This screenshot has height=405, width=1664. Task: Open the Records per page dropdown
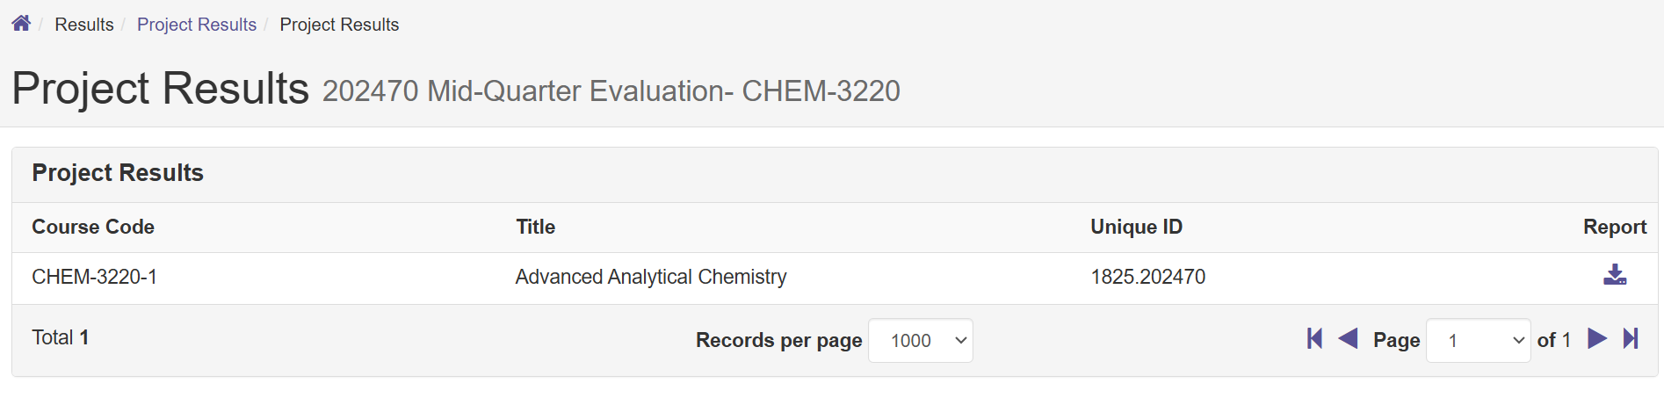coord(920,341)
